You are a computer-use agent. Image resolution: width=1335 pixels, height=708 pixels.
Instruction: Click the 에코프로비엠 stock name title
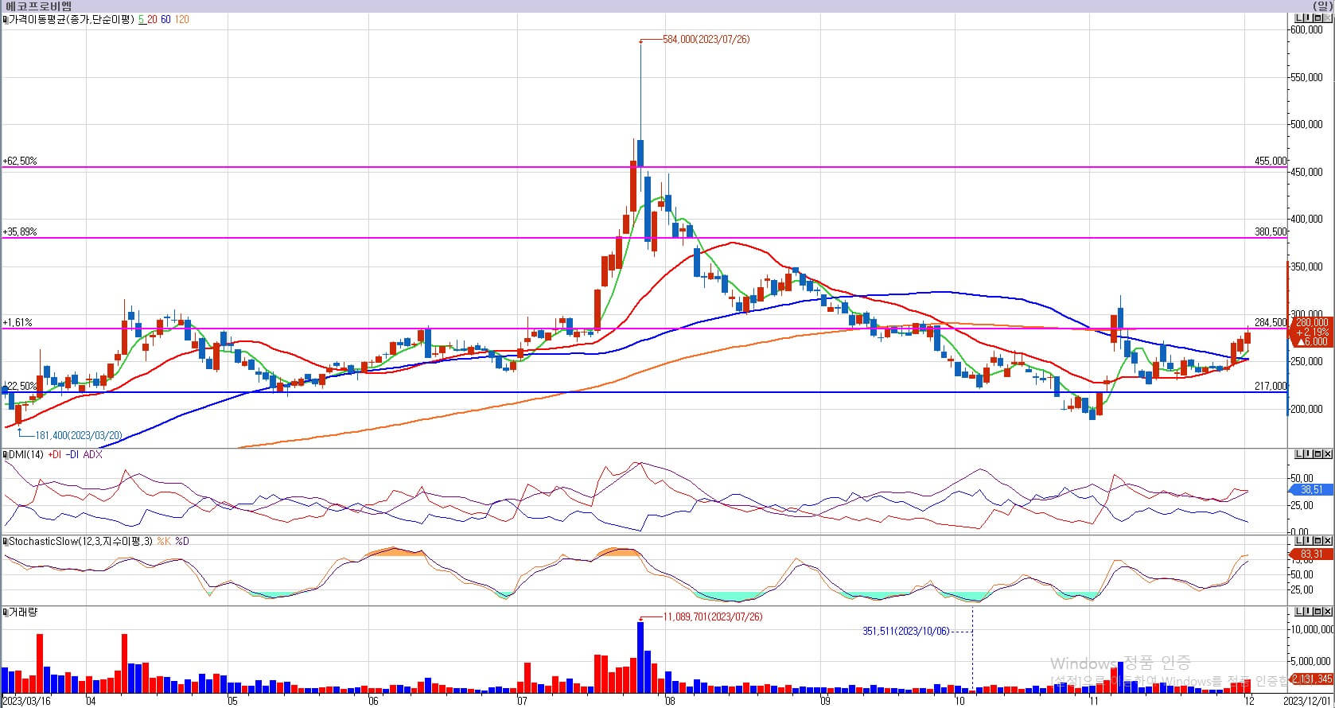pos(38,6)
